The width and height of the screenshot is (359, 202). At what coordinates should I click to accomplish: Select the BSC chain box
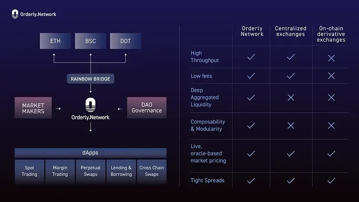pos(90,41)
